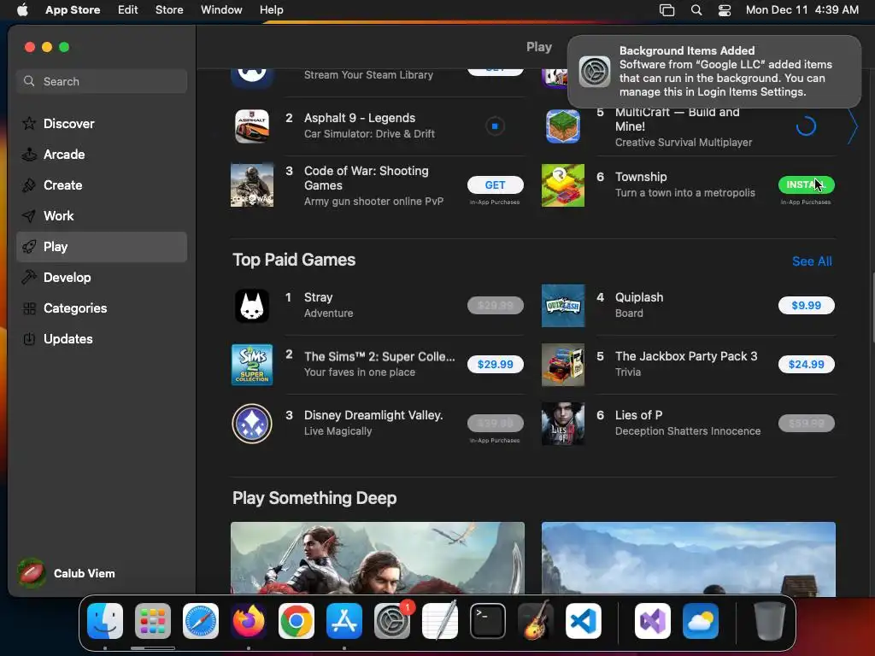Open the Work sidebar section

click(102, 216)
